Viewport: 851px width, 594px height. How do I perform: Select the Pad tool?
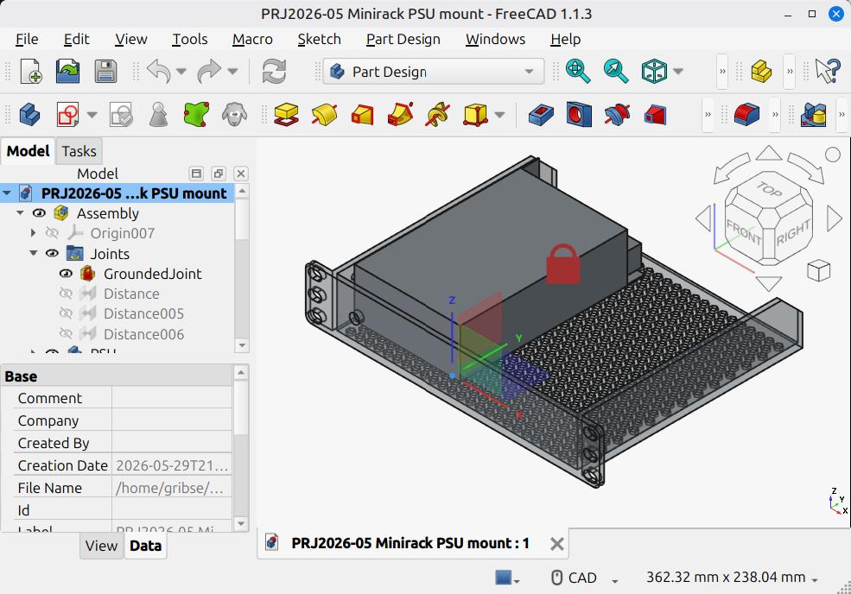(286, 115)
